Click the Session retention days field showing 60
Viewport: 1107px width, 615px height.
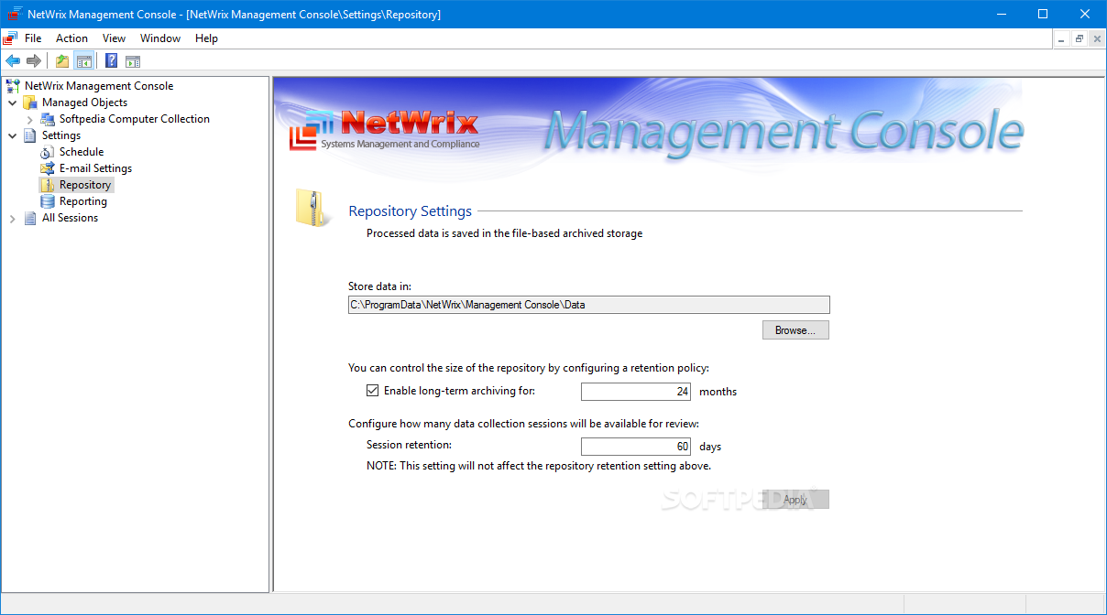(636, 447)
